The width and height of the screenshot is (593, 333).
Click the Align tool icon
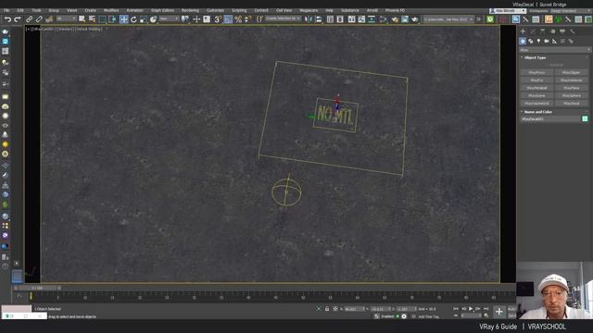pyautogui.click(x=319, y=19)
